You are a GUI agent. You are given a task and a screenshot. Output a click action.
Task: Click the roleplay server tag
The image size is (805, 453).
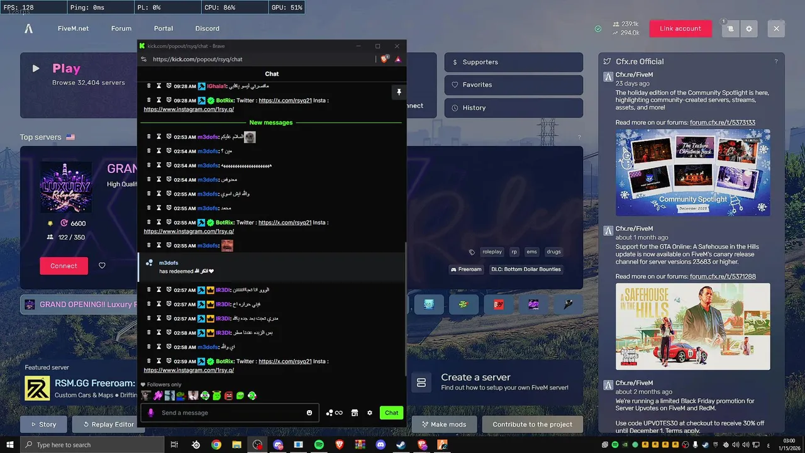click(x=492, y=252)
